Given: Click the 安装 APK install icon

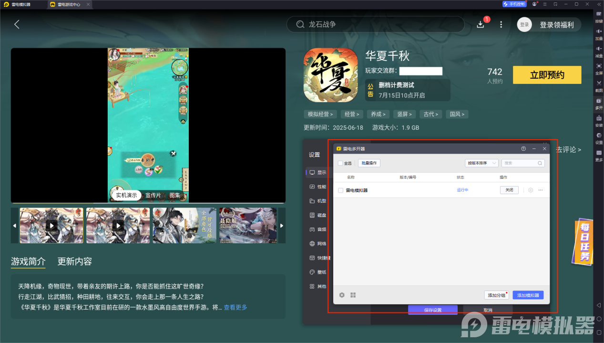Looking at the screenshot, I should 599,118.
